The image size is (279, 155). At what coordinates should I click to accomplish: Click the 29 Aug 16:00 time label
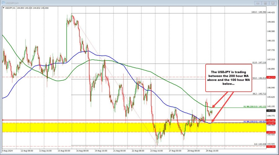(x=212, y=151)
